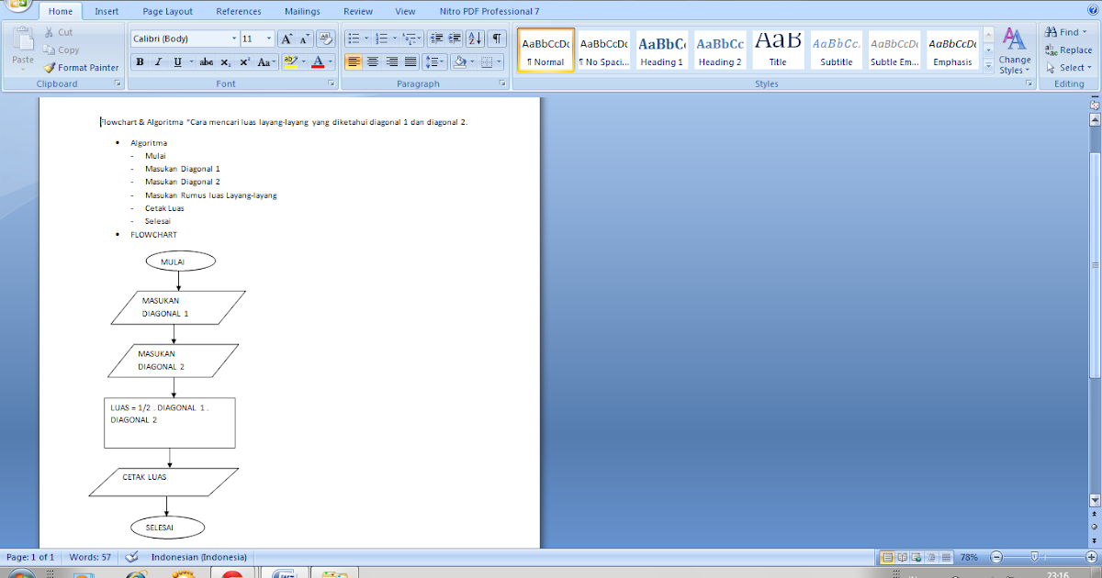Image resolution: width=1102 pixels, height=578 pixels.
Task: Align text left
Action: [x=354, y=62]
